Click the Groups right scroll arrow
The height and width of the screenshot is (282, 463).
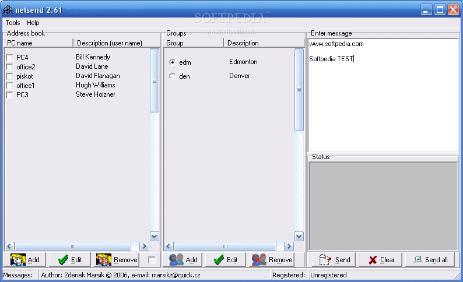click(x=289, y=246)
